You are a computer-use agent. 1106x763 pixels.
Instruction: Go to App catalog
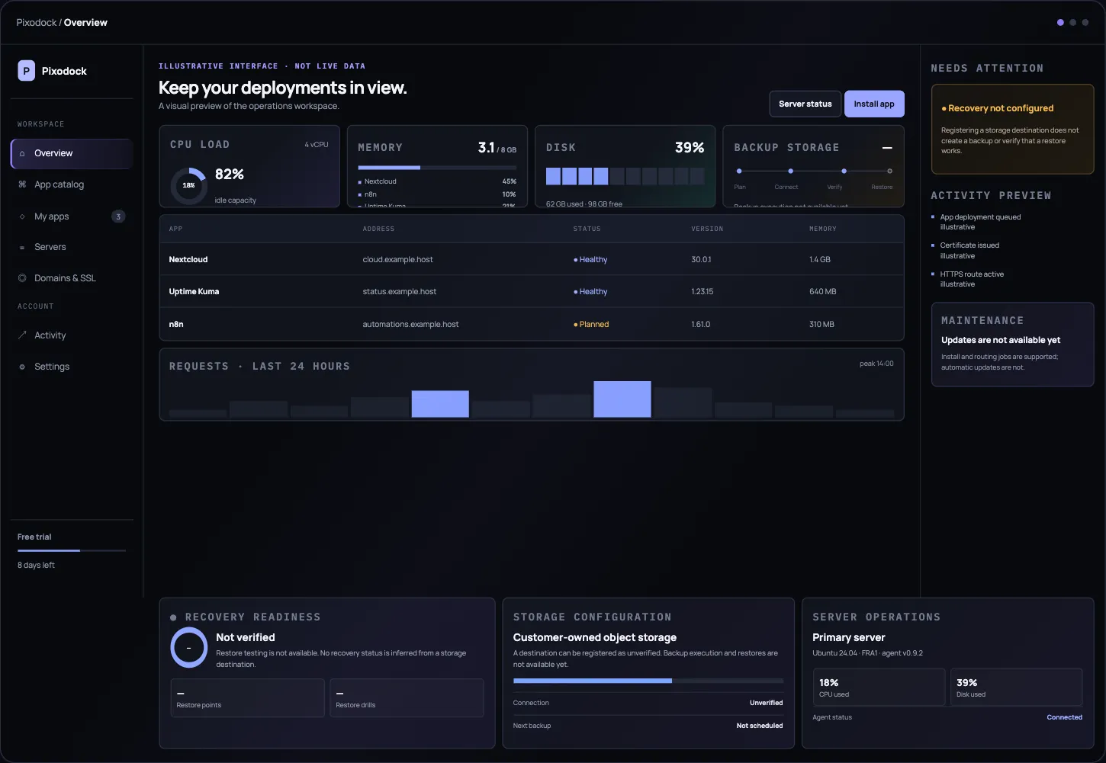coord(72,184)
